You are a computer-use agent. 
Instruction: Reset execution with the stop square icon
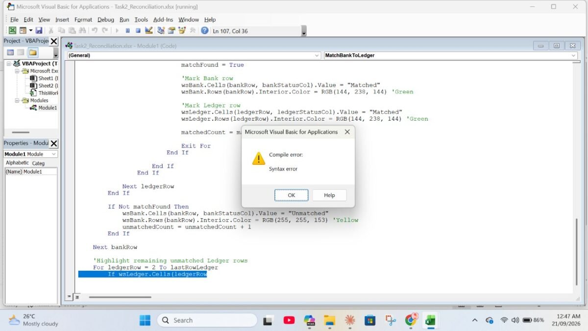click(x=138, y=30)
